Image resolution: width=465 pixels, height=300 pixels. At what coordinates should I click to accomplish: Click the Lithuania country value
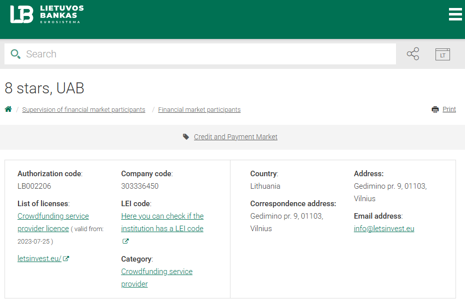[x=265, y=186]
